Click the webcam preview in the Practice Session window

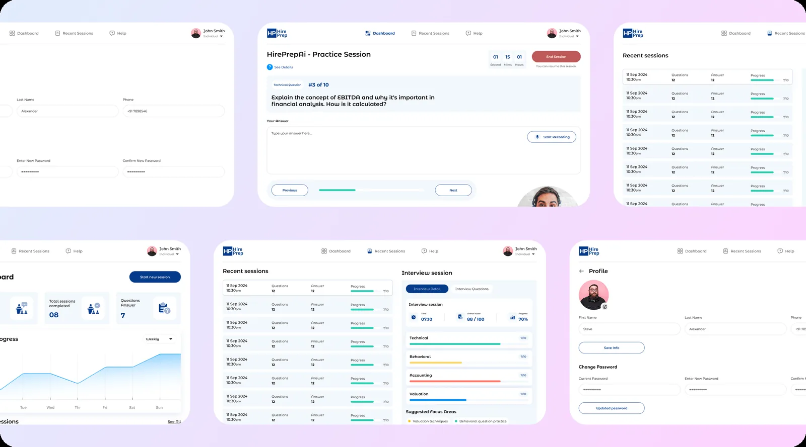tap(547, 196)
